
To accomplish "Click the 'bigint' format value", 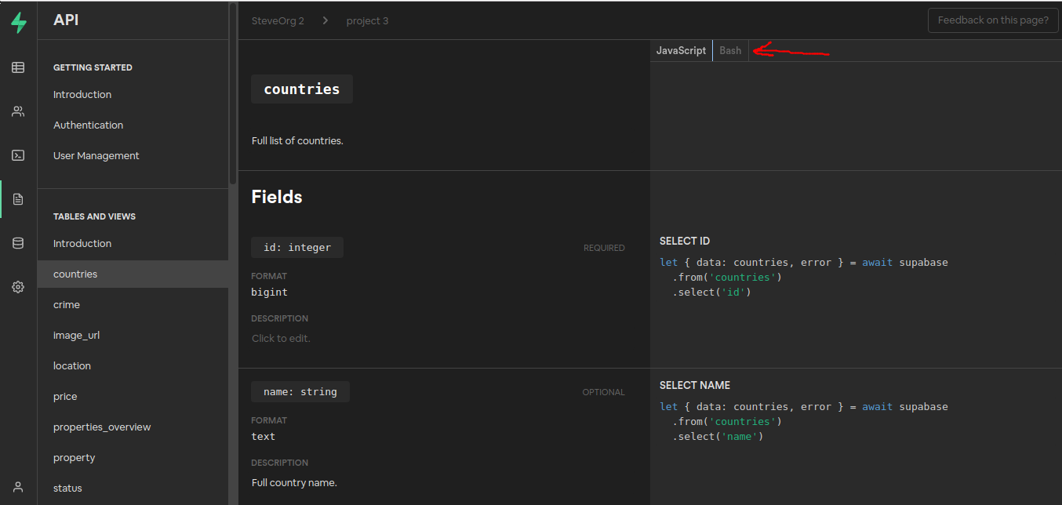I will (x=269, y=292).
